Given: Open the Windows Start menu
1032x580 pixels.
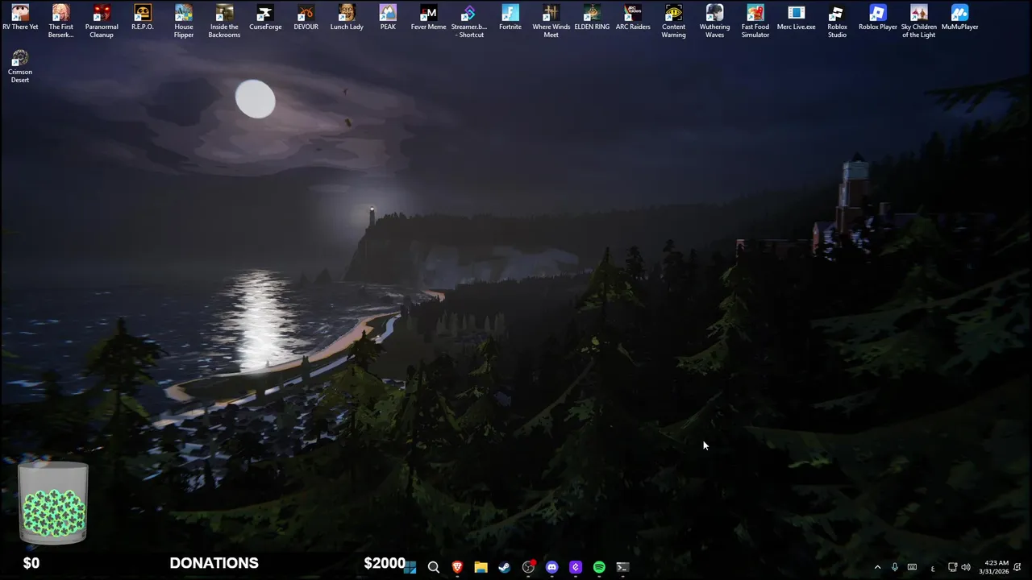Looking at the screenshot, I should coord(410,567).
